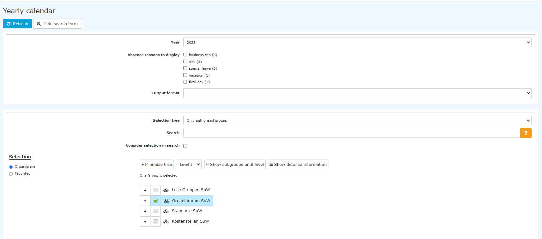Uncheck the Organigramm SuW checkbox

pyautogui.click(x=156, y=201)
